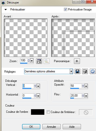Screen dimensions: 96x131
Task: Open the Opacité dropdown arrow
Action: [x=86, y=86]
